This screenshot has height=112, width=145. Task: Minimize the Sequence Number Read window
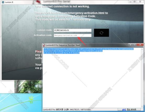(x=131, y=45)
